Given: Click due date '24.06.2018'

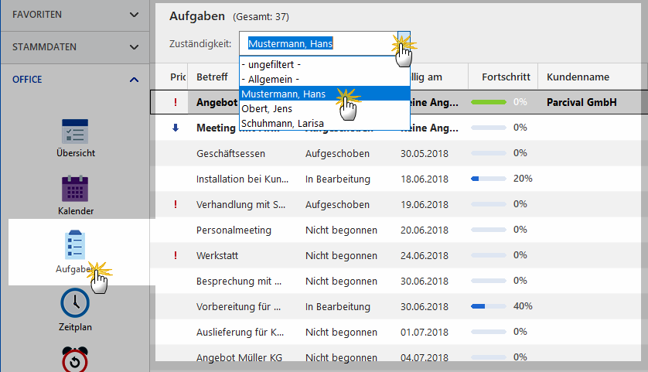Looking at the screenshot, I should coord(425,255).
